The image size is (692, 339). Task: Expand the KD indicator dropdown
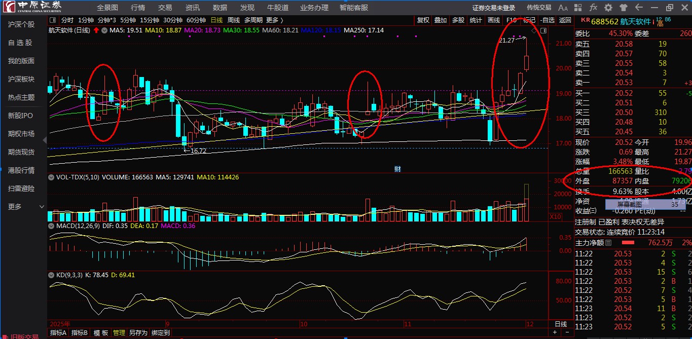tap(52, 275)
